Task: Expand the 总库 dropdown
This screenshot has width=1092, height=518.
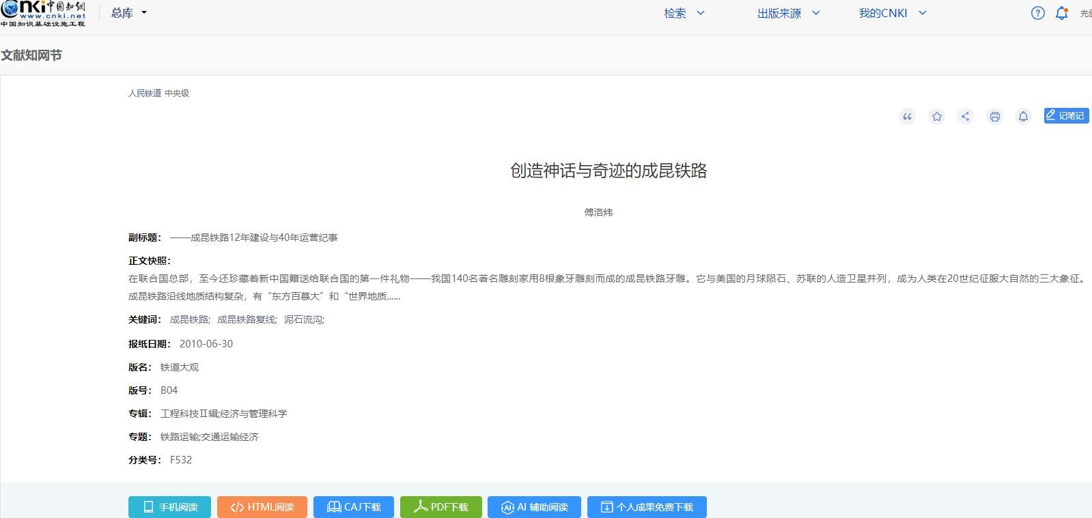Action: [x=128, y=13]
